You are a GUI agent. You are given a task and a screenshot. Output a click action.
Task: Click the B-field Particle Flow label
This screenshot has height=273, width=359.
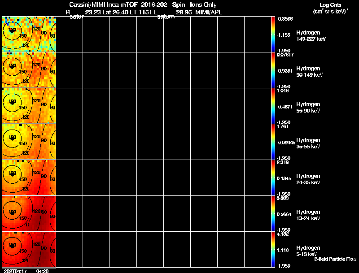click(x=335, y=259)
